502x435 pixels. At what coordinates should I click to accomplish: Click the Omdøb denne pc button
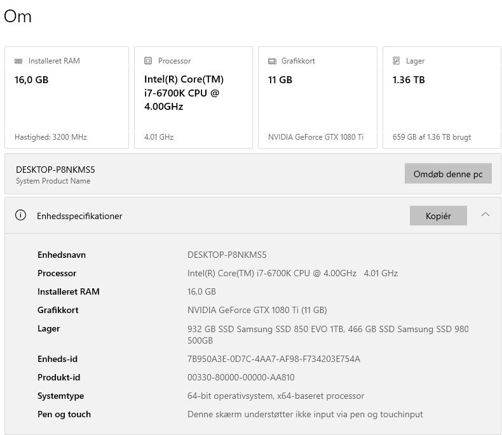448,173
